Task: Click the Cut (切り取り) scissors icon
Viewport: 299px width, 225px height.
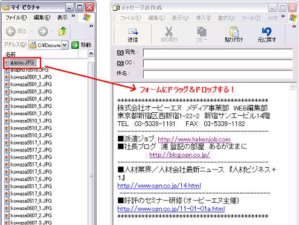Action: tap(169, 31)
